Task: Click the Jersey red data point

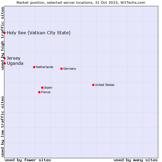Action: pyautogui.click(x=5, y=58)
